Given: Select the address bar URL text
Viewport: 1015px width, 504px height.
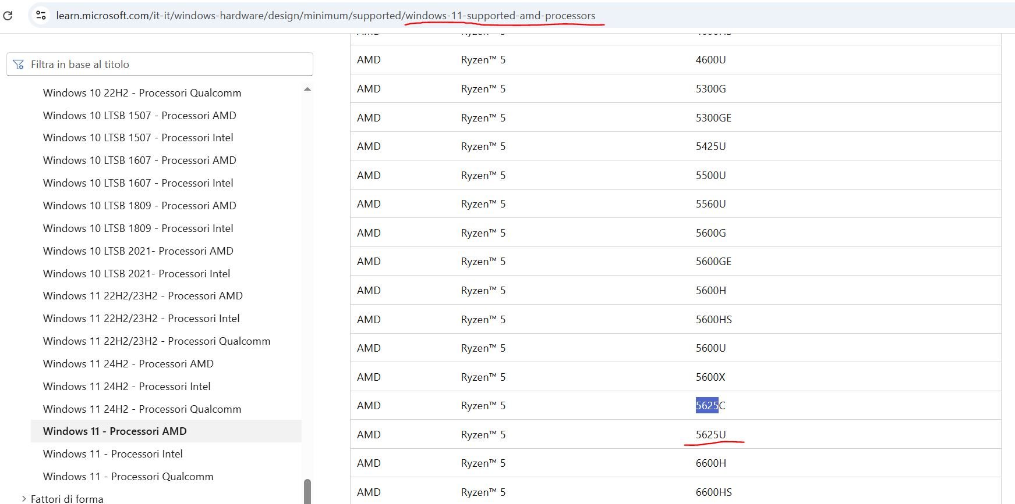Looking at the screenshot, I should (x=326, y=16).
